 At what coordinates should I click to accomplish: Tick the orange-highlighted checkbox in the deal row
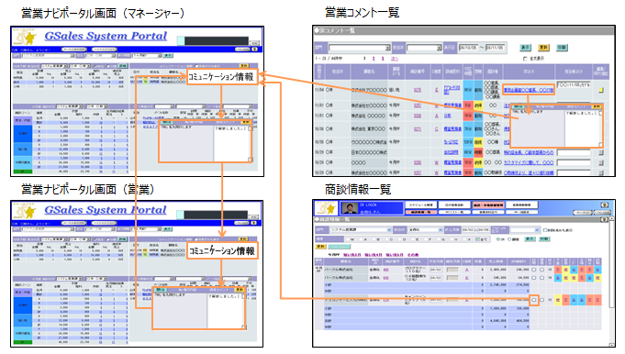pyautogui.click(x=534, y=300)
